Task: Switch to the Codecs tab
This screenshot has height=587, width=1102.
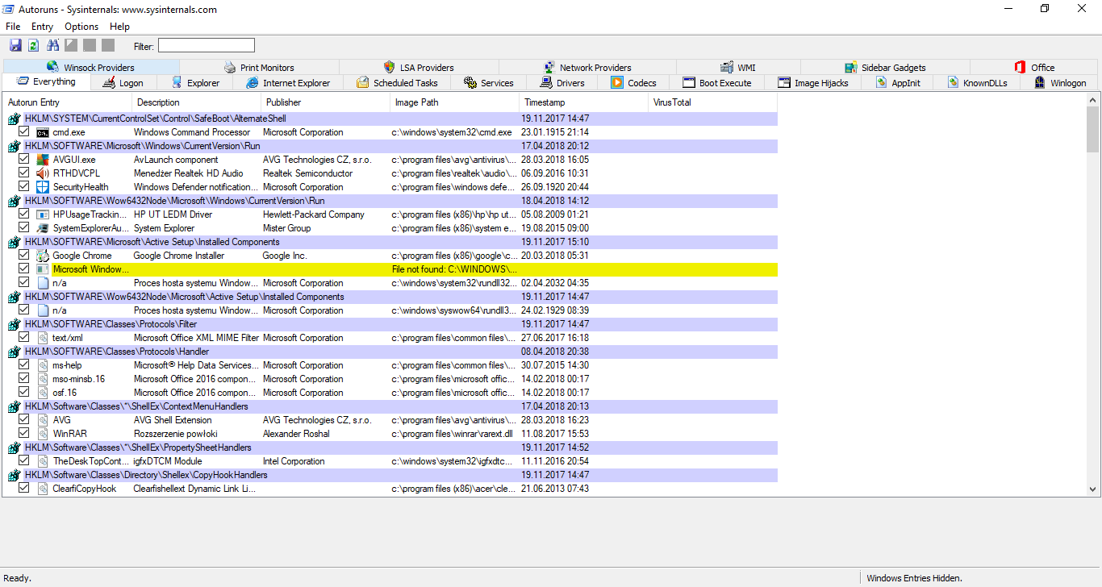Action: [633, 83]
